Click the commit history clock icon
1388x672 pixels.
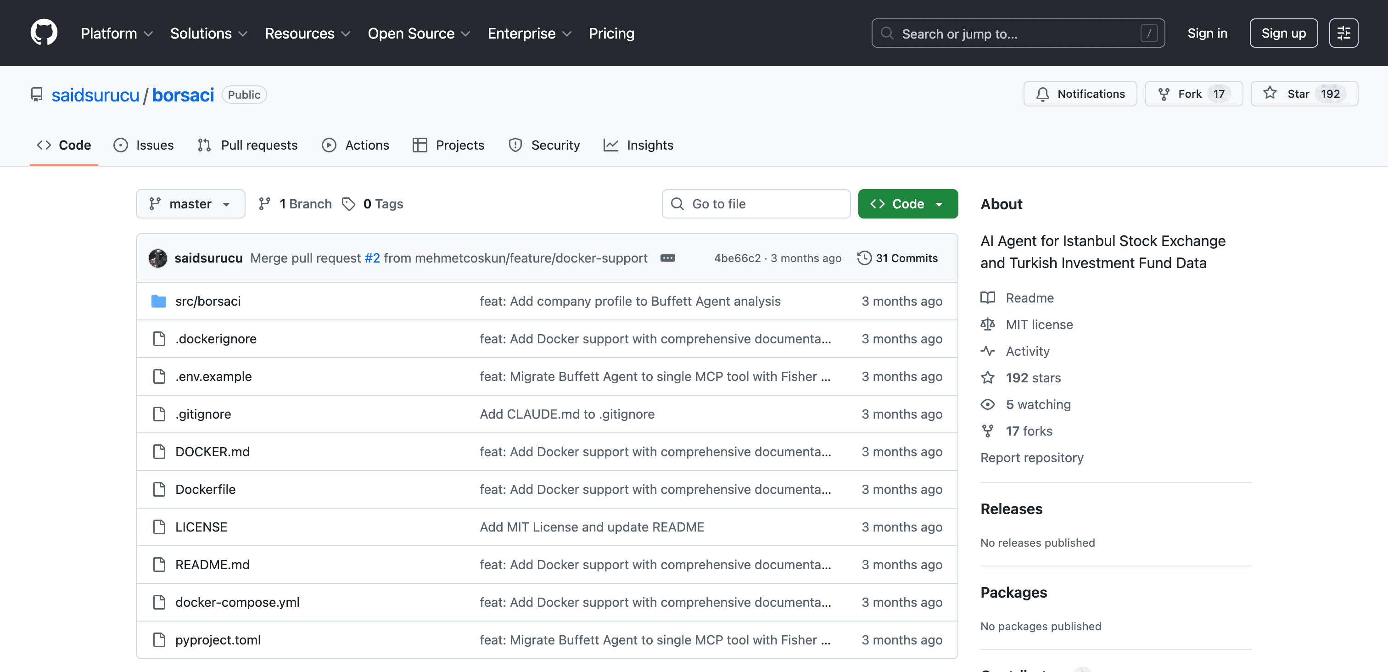[x=864, y=258]
